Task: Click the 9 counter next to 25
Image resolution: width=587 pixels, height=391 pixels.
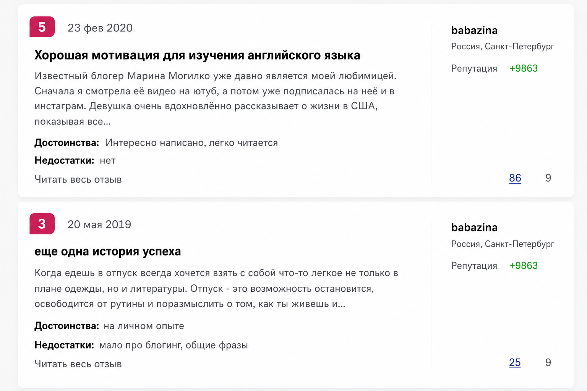Action: click(x=548, y=362)
